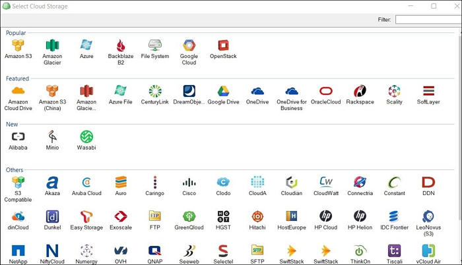Select the IDC Frontier icon
Screen dimensions: 462x265
click(x=394, y=220)
